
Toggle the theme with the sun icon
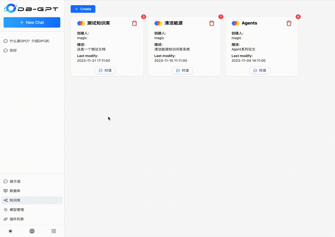10,231
